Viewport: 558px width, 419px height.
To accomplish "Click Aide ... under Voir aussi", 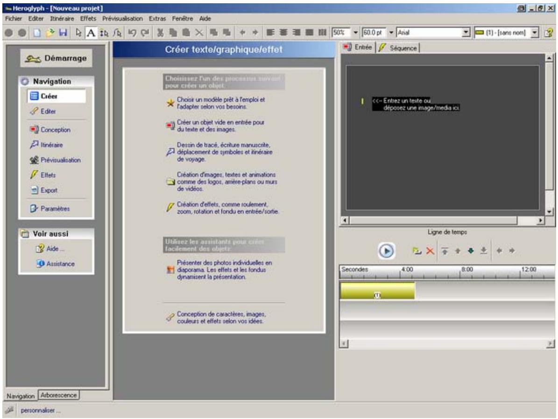I will coord(50,249).
